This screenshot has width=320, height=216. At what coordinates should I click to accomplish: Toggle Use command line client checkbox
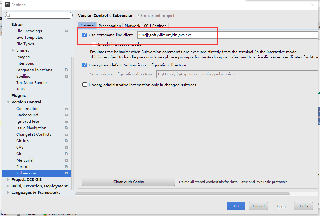[x=85, y=35]
